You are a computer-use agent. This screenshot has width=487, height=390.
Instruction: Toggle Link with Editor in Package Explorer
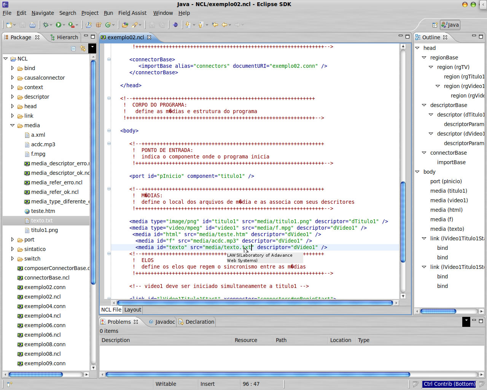(83, 48)
